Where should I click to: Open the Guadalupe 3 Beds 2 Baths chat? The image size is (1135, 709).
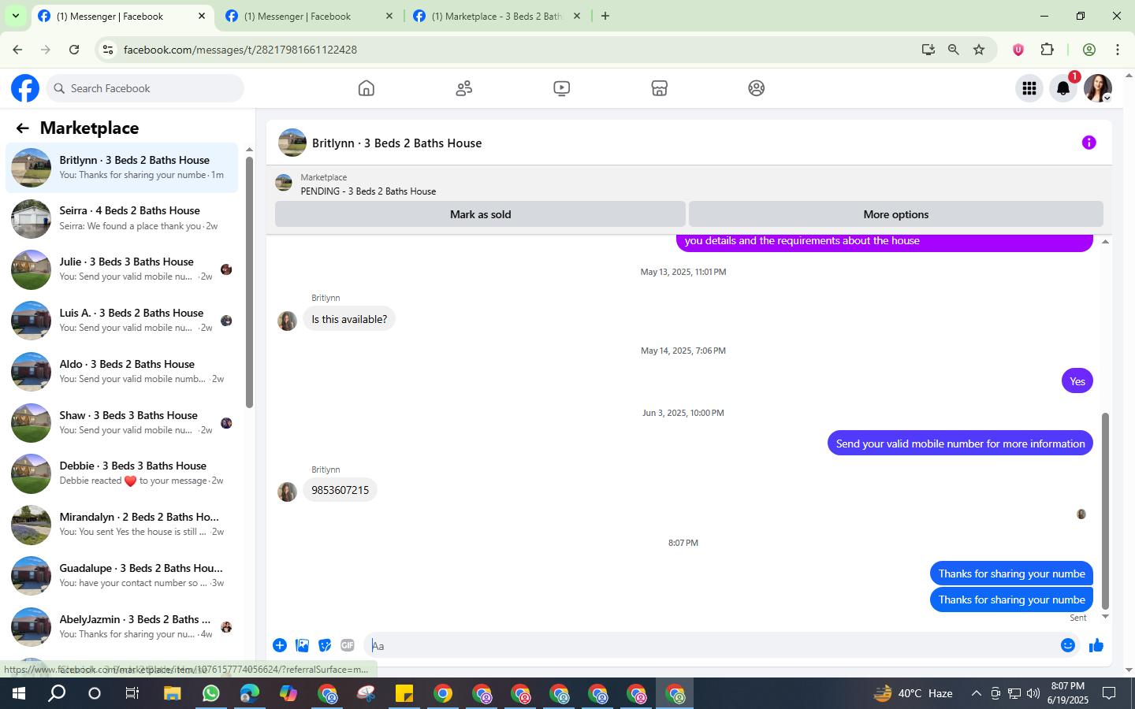coord(122,576)
